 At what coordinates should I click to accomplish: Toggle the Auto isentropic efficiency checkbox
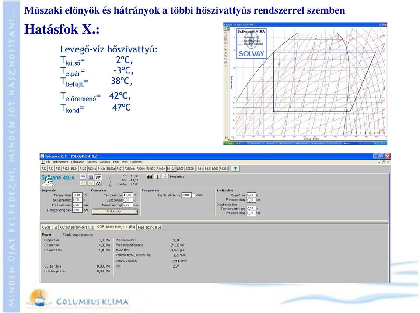[194, 195]
